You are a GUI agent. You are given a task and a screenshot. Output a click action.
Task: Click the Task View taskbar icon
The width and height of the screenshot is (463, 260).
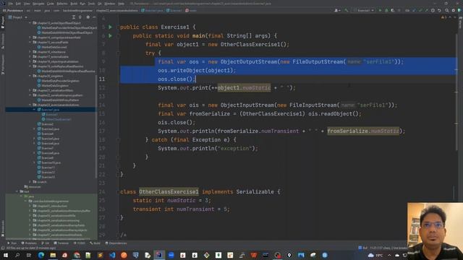pos(29,255)
